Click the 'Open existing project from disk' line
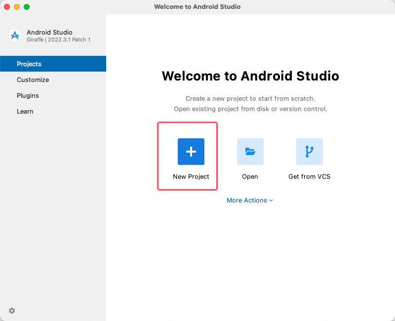The height and width of the screenshot is (321, 395). (x=250, y=109)
